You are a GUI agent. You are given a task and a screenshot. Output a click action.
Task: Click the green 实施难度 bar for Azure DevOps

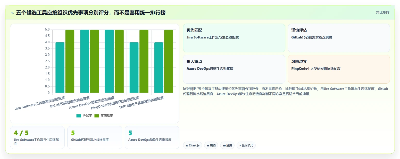click(x=119, y=61)
